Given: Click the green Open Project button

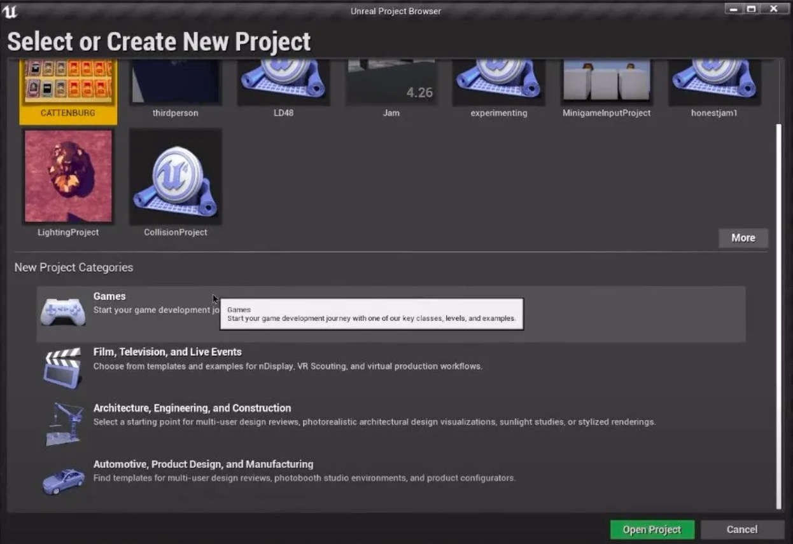Looking at the screenshot, I should (x=652, y=529).
